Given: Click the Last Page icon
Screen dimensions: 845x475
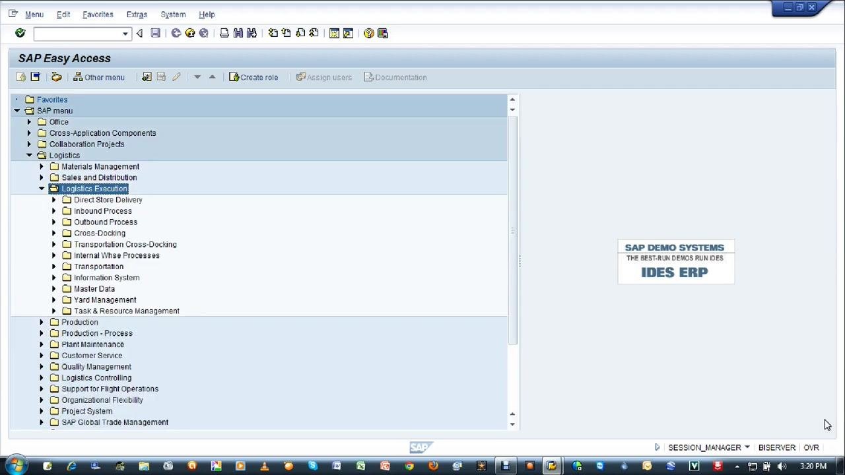Looking at the screenshot, I should click(x=314, y=33).
